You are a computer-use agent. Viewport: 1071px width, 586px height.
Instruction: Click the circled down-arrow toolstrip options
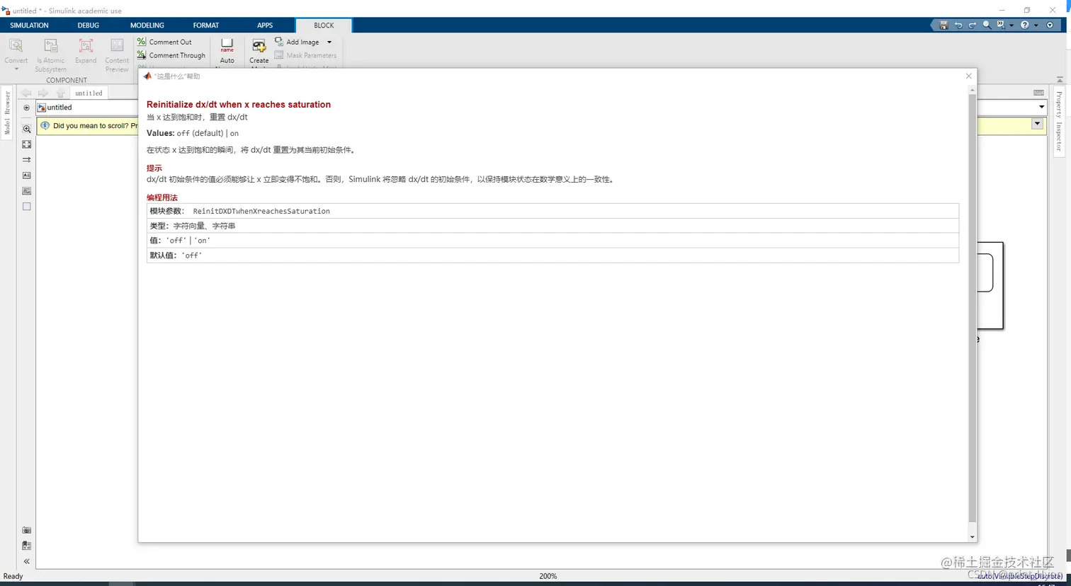[x=1050, y=25]
